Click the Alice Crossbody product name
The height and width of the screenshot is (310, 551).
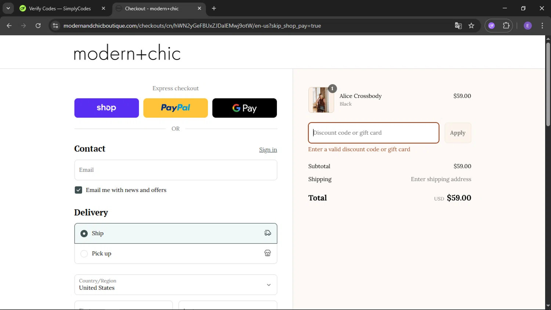(x=360, y=96)
